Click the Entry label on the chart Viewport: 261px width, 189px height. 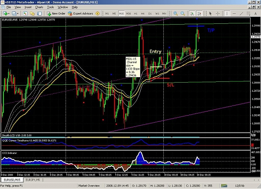click(155, 52)
